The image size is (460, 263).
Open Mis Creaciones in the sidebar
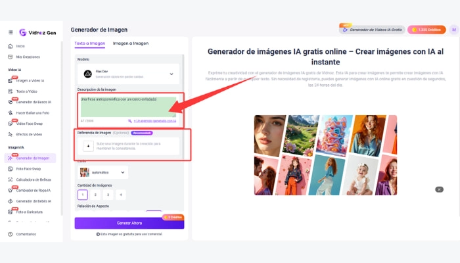[28, 57]
